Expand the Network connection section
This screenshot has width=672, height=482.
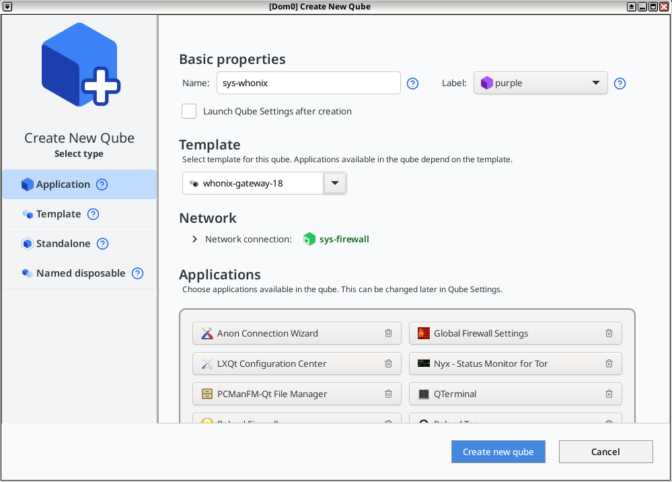[194, 239]
